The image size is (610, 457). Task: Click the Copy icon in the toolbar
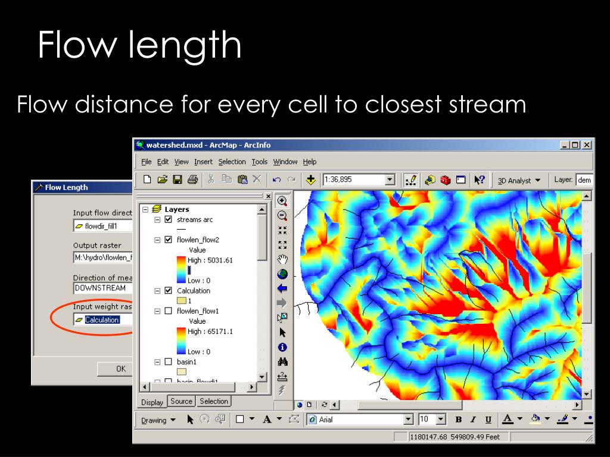coord(226,179)
